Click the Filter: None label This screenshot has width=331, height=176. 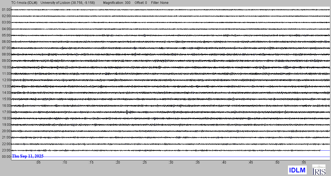click(160, 3)
